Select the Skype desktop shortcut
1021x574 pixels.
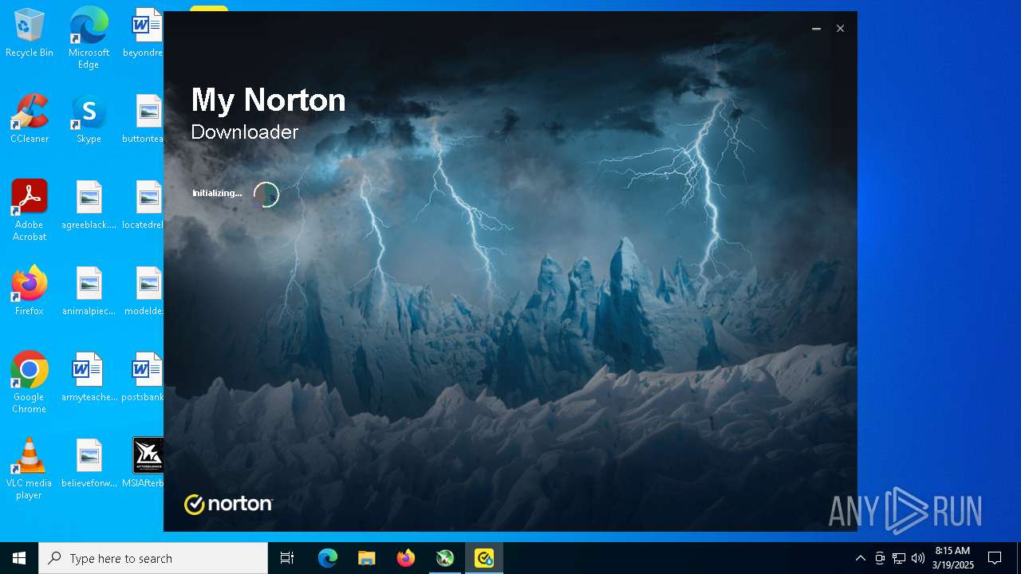tap(89, 120)
